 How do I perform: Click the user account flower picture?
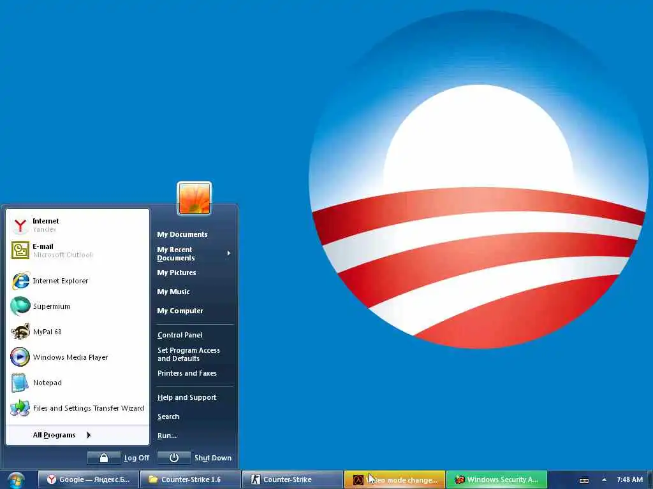(194, 199)
